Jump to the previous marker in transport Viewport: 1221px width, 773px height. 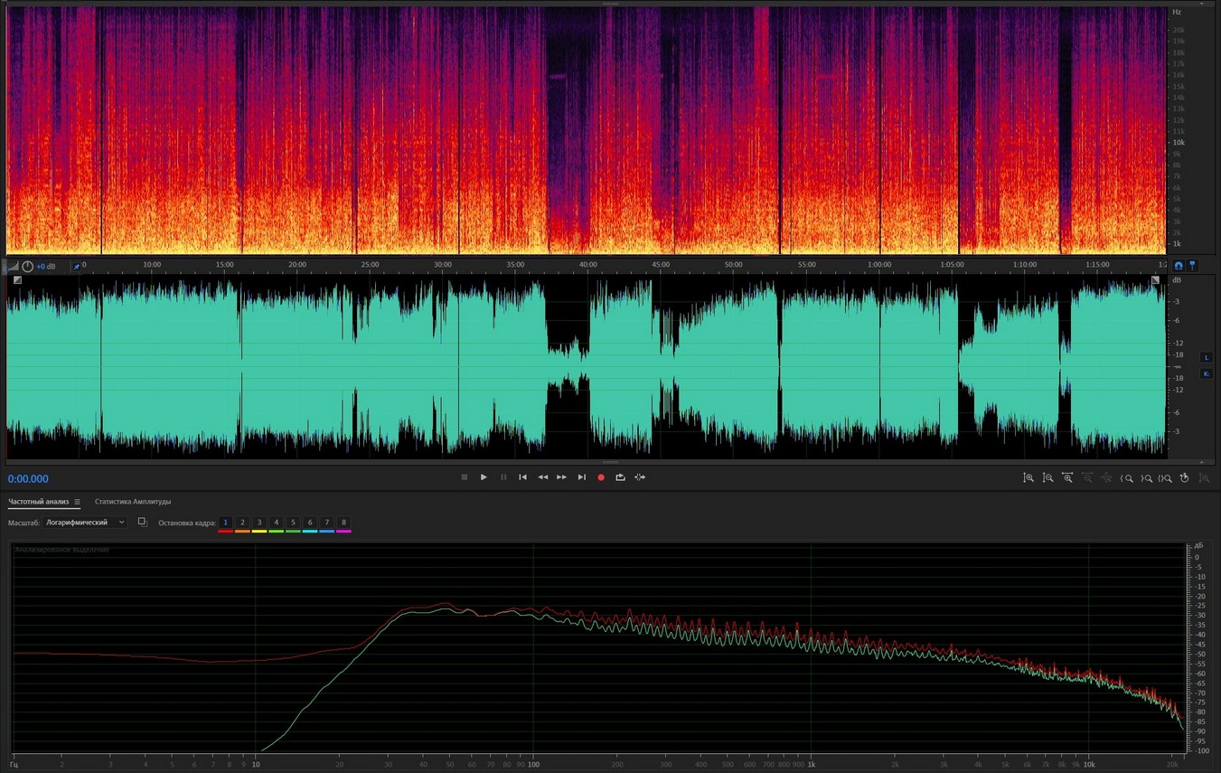(x=522, y=477)
